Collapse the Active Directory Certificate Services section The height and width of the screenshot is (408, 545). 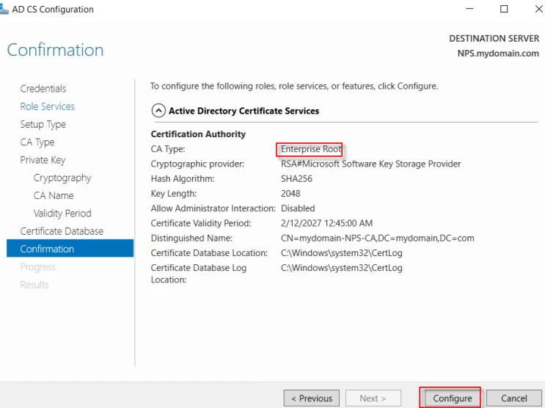click(x=158, y=111)
